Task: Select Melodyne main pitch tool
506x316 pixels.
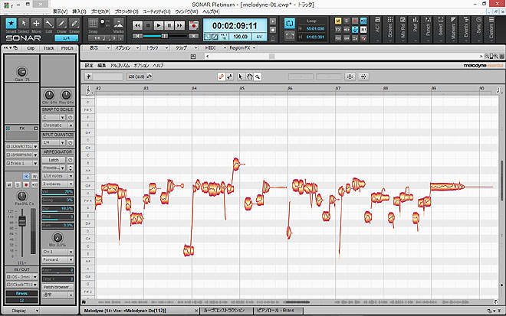Action: [x=220, y=77]
